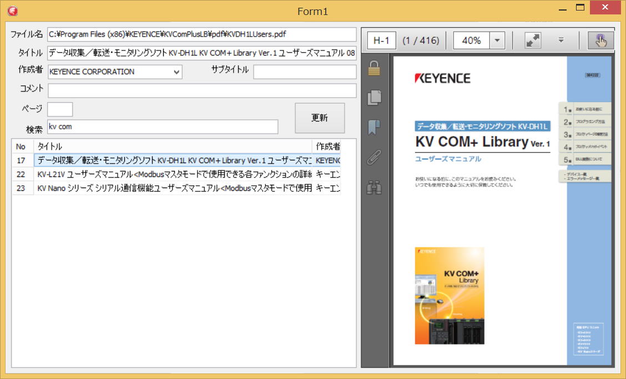Click the タイトル title text field
Viewport: 626px width, 379px height.
(x=201, y=53)
